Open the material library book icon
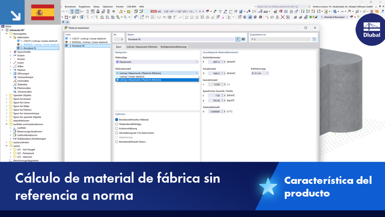 (243, 39)
